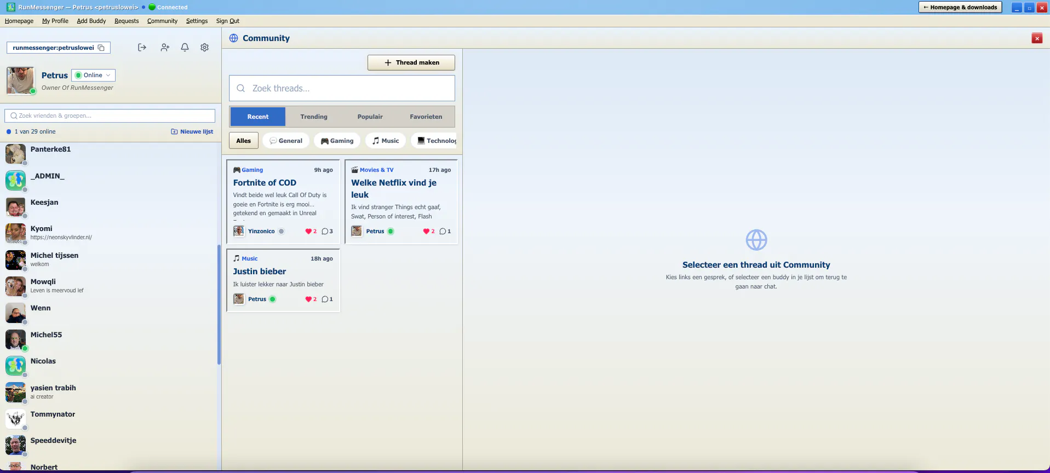1050x473 pixels.
Task: Like the Welke Netflix thread heart
Action: (x=426, y=232)
